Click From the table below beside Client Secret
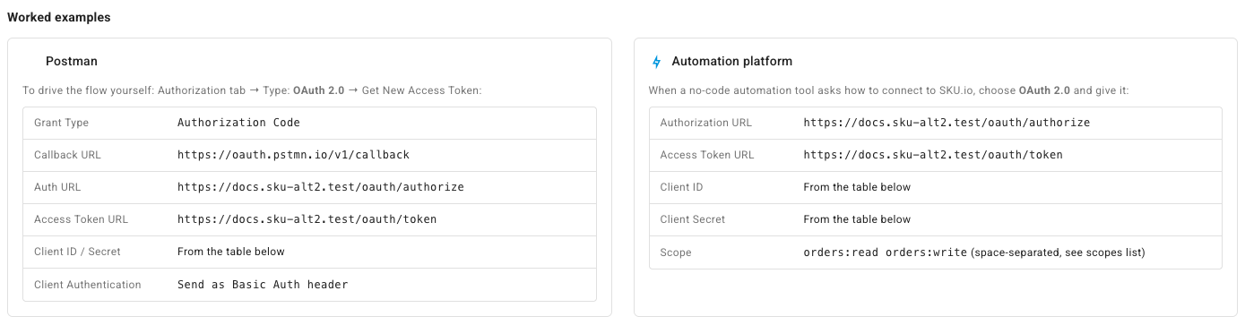This screenshot has height=325, width=1245. click(x=857, y=219)
